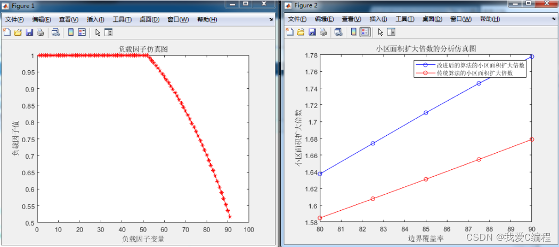Insert colorbar using Figure 1 toolbar icon

coord(70,32)
